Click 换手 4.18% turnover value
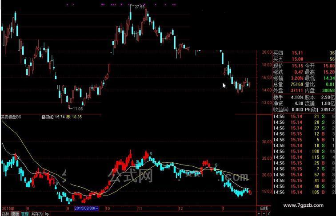The width and height of the screenshot is (336, 216). [x=297, y=98]
